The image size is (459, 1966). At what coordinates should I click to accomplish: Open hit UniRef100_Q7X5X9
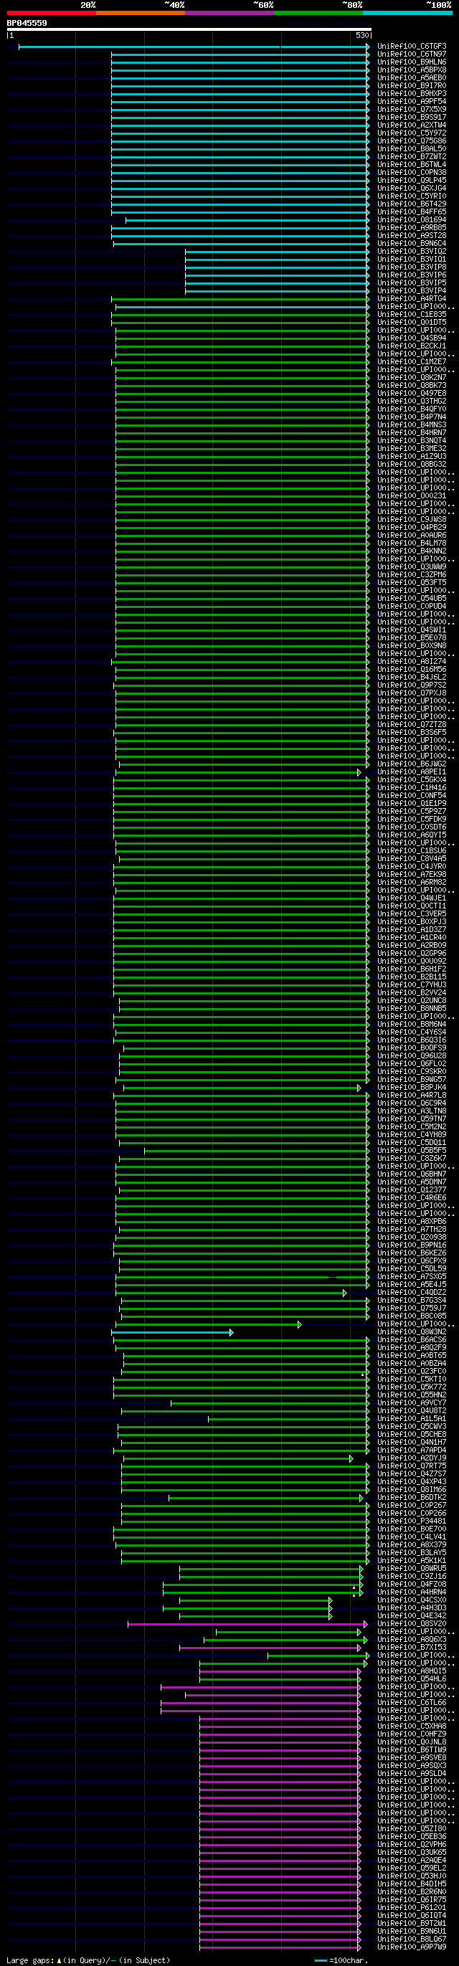pyautogui.click(x=412, y=110)
